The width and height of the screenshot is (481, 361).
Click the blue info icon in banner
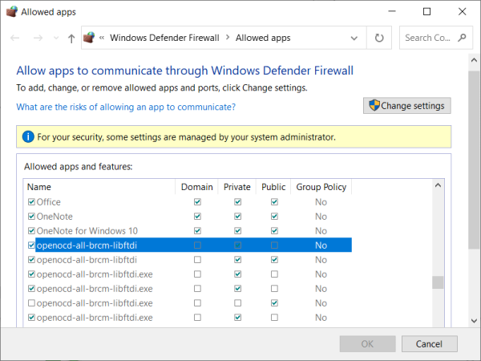tap(28, 136)
